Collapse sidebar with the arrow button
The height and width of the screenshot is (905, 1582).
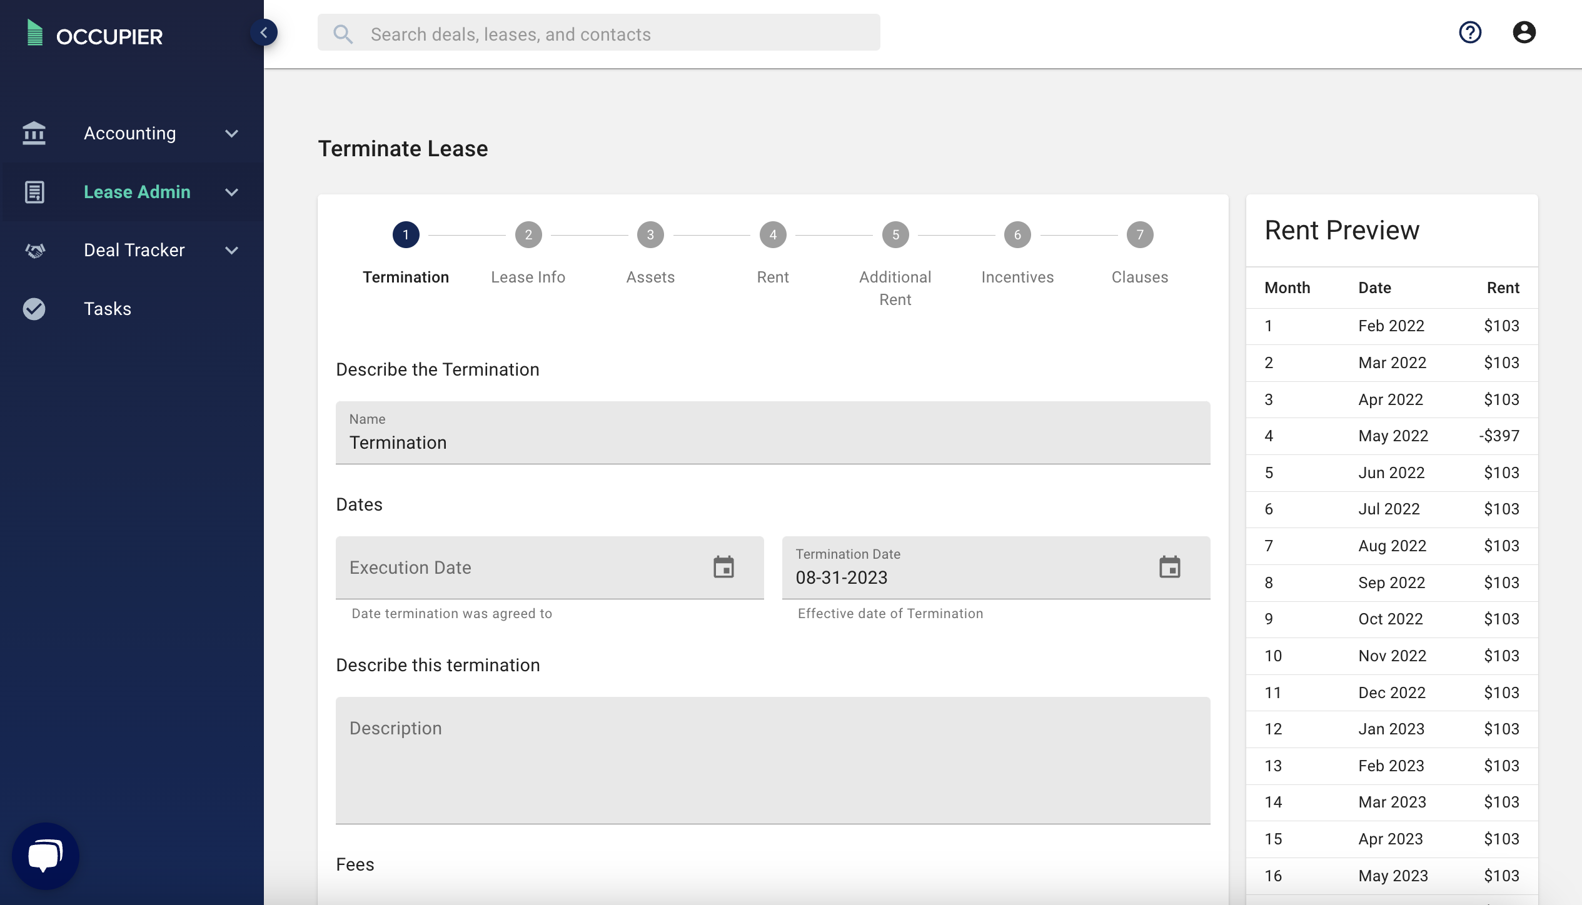point(264,32)
